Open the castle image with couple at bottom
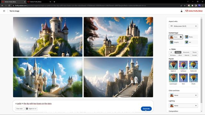This screenshot has height=115, width=205. 48,37
